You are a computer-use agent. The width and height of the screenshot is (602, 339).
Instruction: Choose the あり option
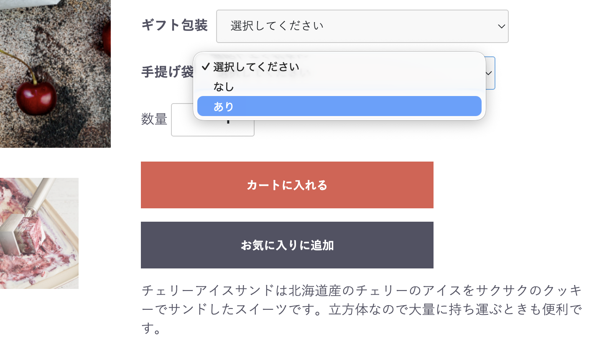[x=339, y=106]
